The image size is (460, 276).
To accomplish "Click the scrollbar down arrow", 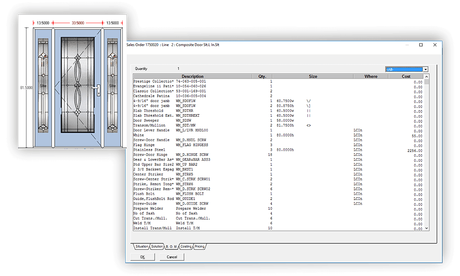I will [x=426, y=229].
